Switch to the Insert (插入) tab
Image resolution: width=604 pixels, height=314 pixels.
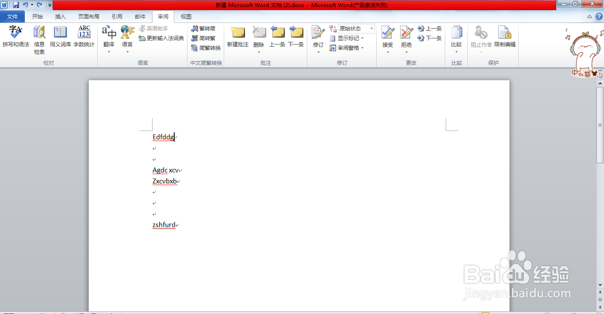(61, 17)
